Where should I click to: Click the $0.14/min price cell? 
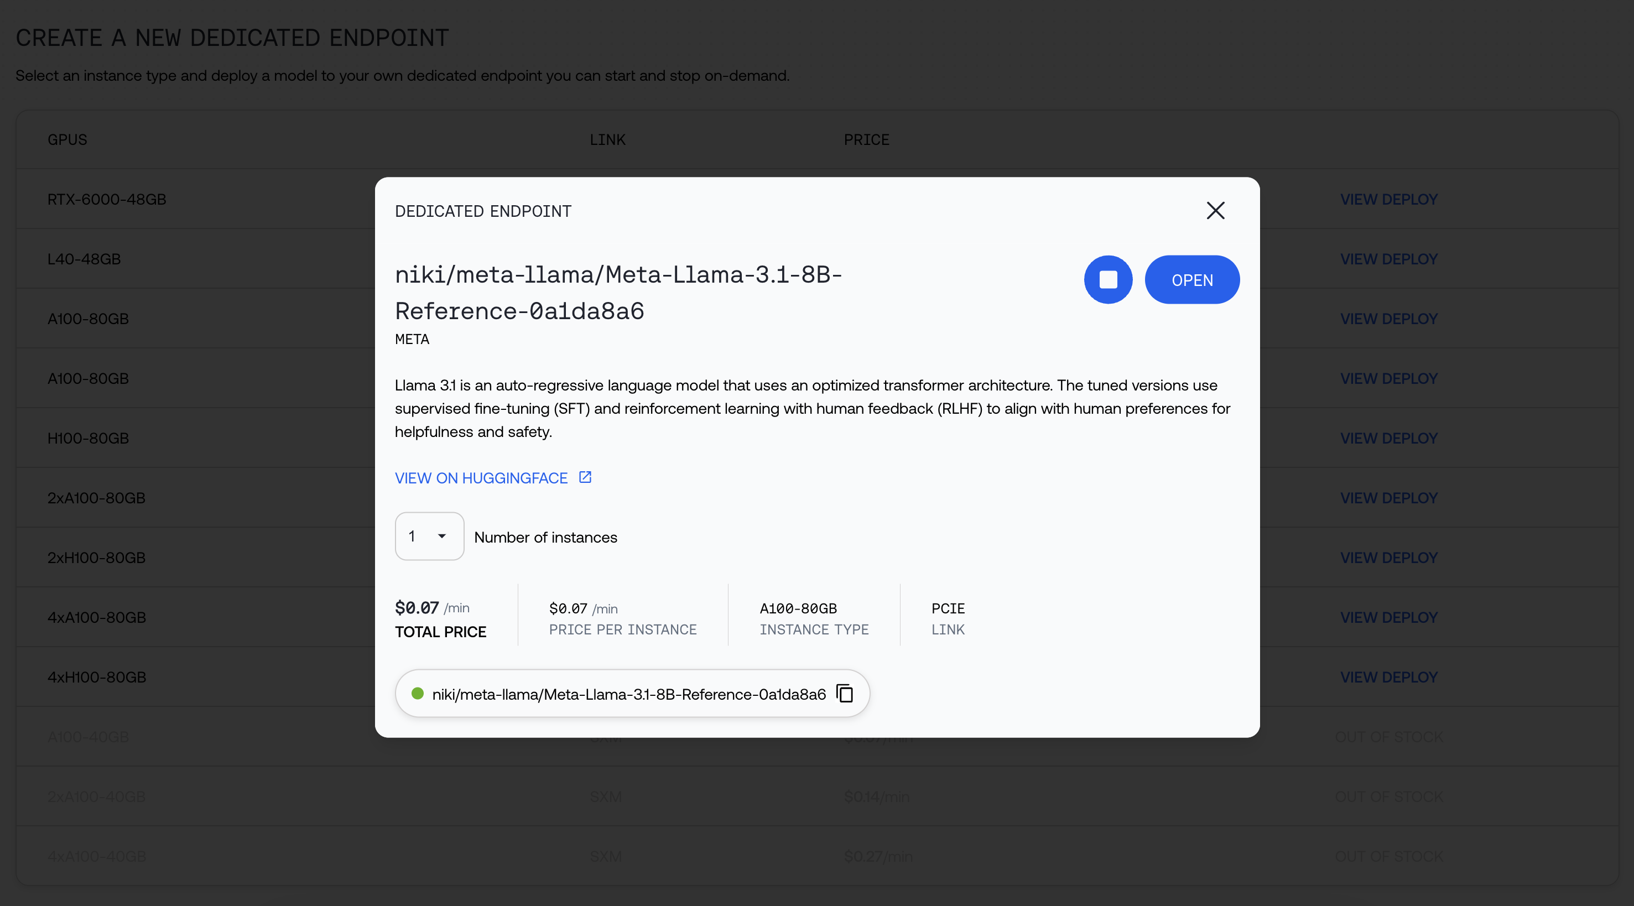click(x=877, y=797)
